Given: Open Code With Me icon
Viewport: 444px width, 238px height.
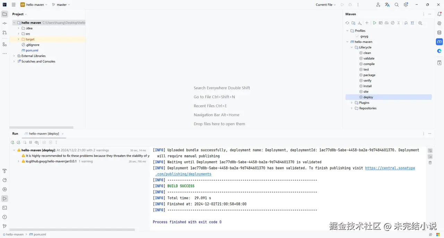Looking at the screenshot, I should point(378,5).
